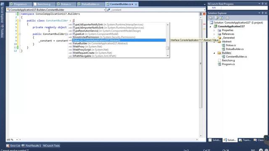Select IValueBuilder completion entry
The width and height of the screenshot is (269, 151).
click(117, 44)
